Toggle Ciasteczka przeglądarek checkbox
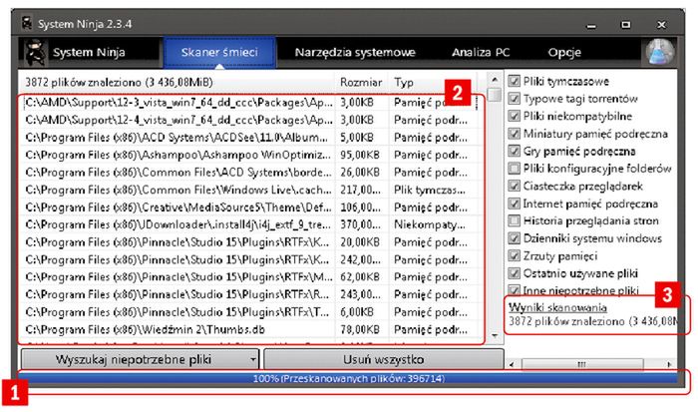Screen dimensions: 698x412 (x=515, y=186)
